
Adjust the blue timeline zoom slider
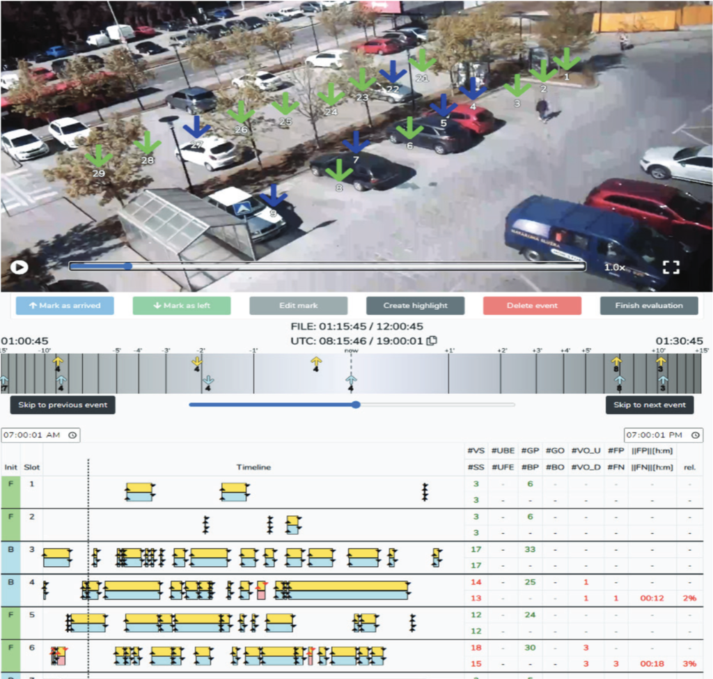(356, 405)
